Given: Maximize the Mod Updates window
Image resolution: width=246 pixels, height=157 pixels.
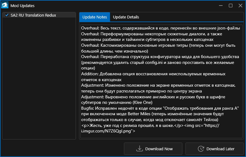Looking at the screenshot, I should pos(231,6).
